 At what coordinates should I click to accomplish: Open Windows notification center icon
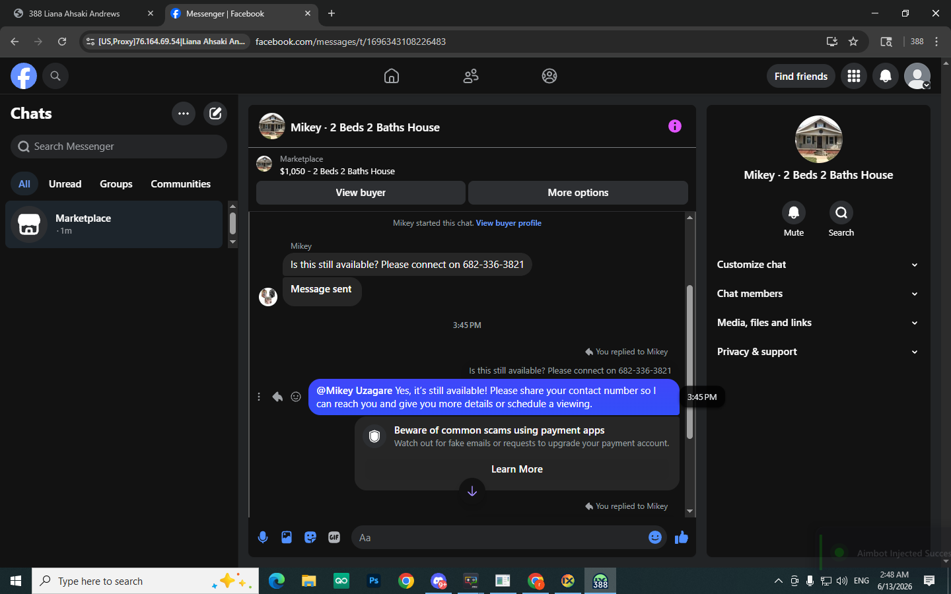click(929, 581)
